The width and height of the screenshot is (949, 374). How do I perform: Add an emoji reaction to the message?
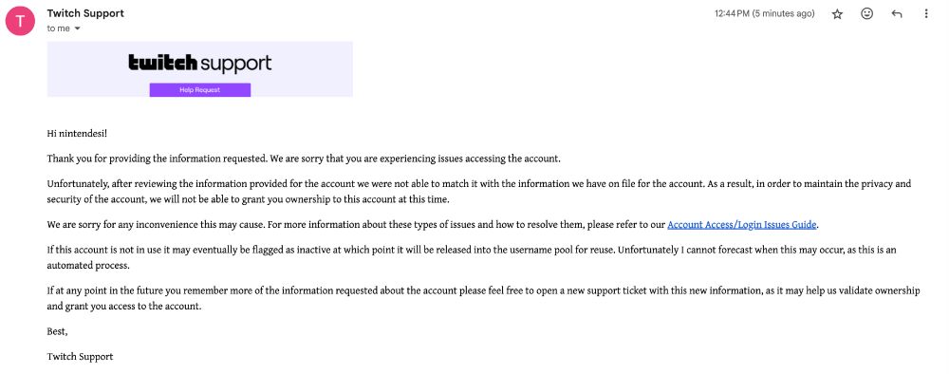coord(866,13)
